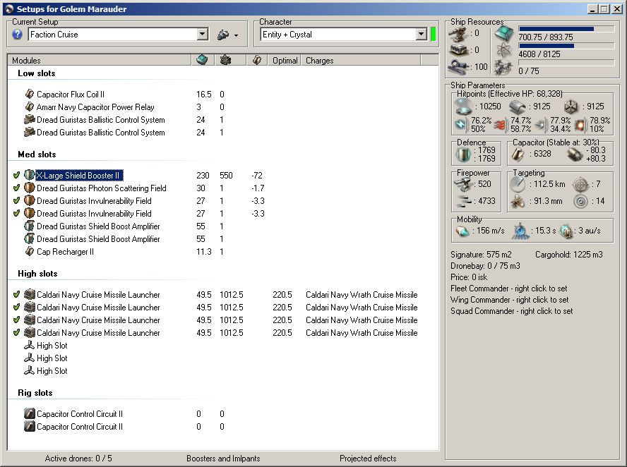
Task: Click the first empty High Slot icon
Action: click(29, 345)
